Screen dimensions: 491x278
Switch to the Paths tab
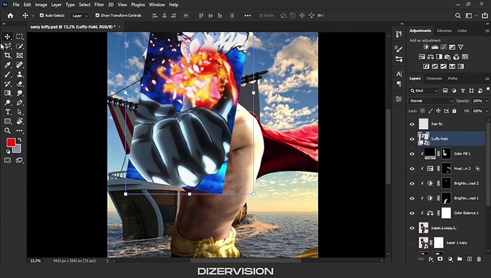[x=453, y=78]
